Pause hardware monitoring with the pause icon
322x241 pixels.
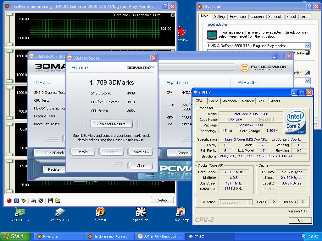click(x=16, y=201)
